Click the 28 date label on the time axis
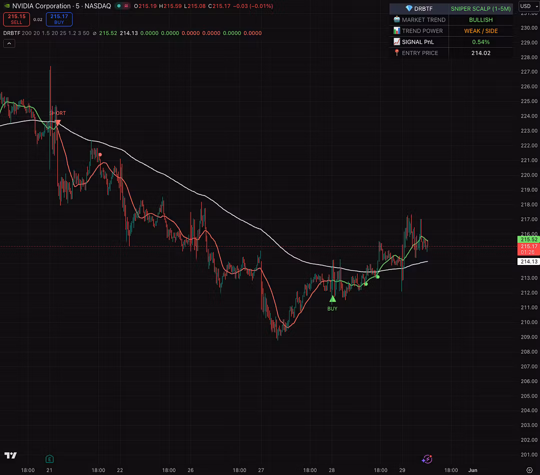This screenshot has height=475, width=540. tap(331, 470)
